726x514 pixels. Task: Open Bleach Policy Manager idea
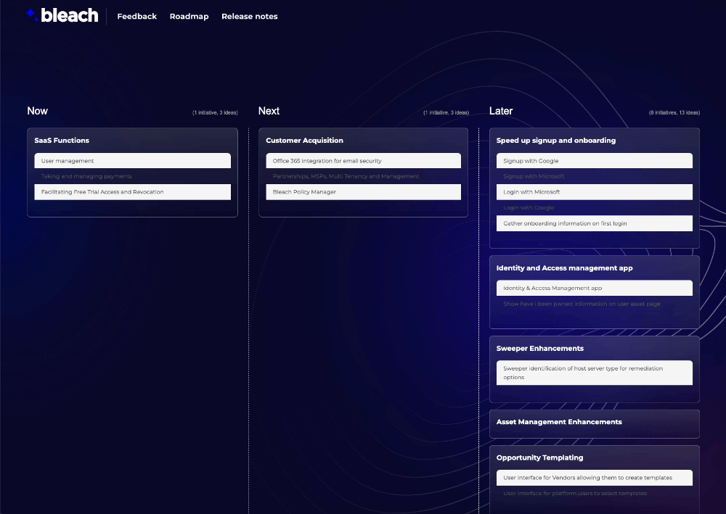pyautogui.click(x=364, y=192)
